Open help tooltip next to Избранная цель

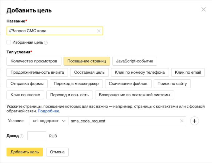[x=46, y=43]
